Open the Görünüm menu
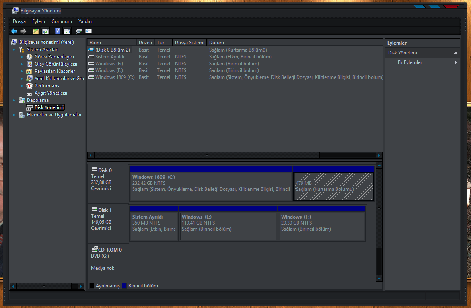Image resolution: width=471 pixels, height=308 pixels. click(x=62, y=21)
